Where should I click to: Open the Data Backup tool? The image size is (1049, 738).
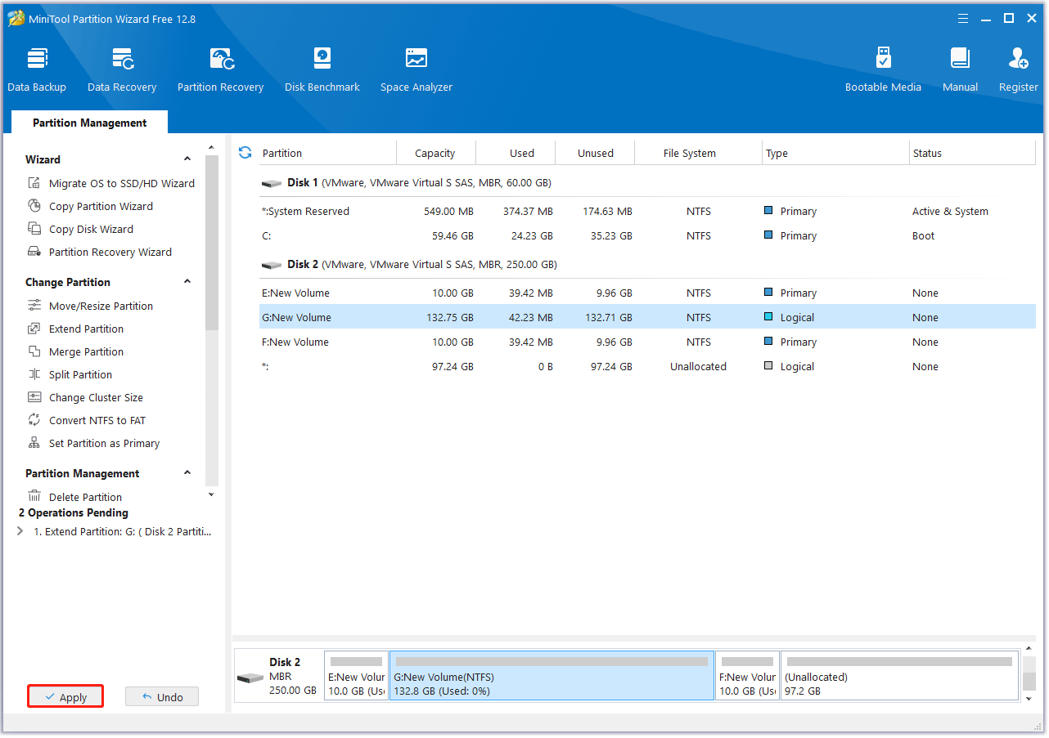37,69
